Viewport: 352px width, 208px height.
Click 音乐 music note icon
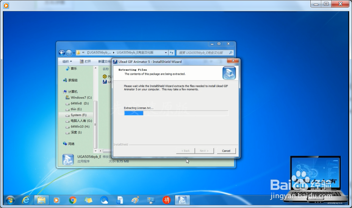coord(67,68)
